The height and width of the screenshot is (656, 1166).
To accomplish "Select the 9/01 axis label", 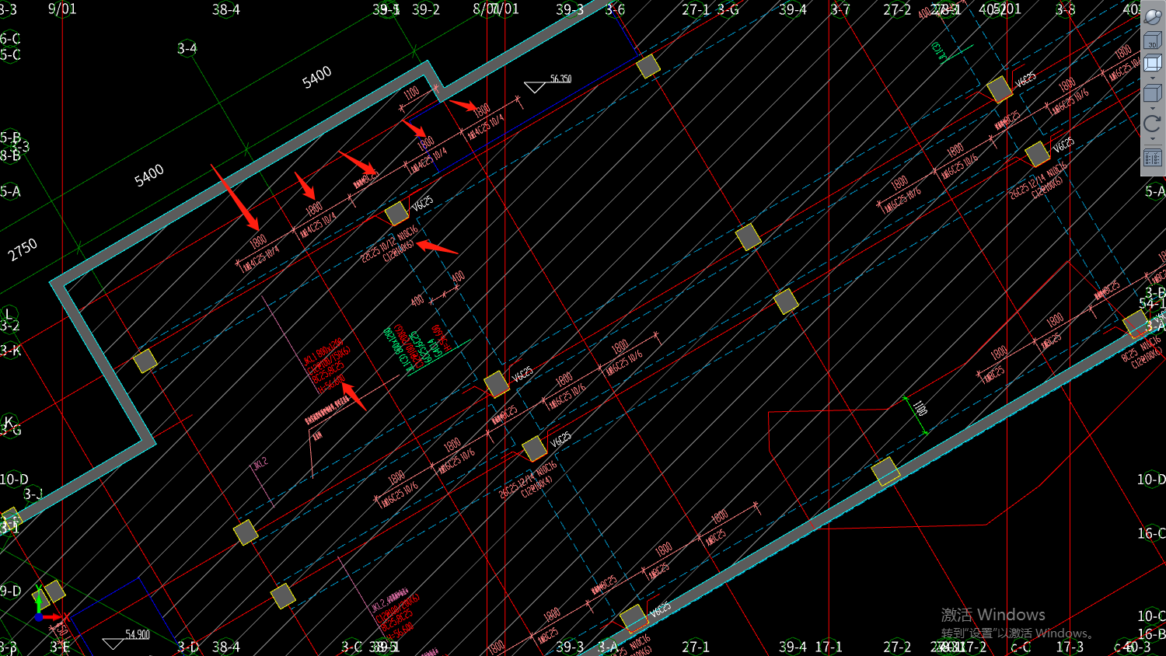I will (x=62, y=9).
